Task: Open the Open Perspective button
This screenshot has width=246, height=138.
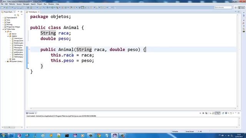Action: pos(236,8)
